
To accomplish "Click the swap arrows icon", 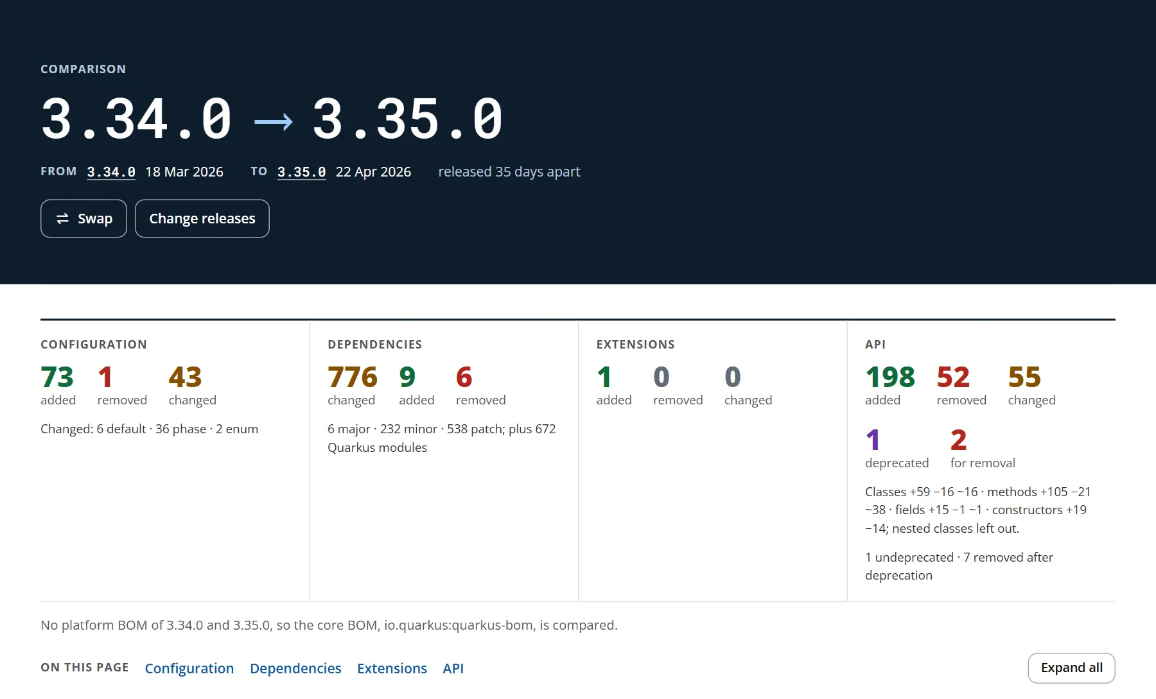I will tap(62, 219).
